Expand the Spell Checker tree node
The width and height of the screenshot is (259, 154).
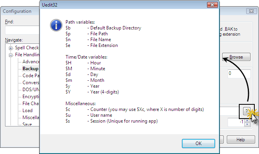[x=10, y=48]
